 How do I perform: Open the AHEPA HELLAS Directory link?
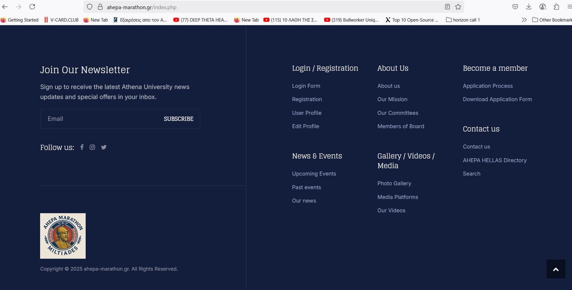click(x=495, y=160)
